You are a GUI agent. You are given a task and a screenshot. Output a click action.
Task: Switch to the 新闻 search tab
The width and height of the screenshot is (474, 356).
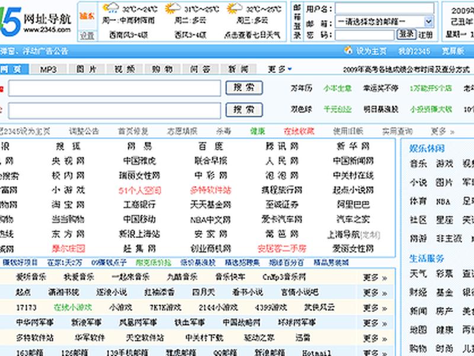[x=238, y=69]
